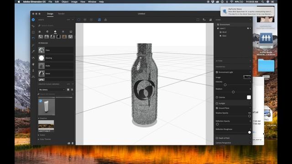Select the Horizon tool at toolbar bottom
The height and width of the screenshot is (164, 292).
[x=33, y=77]
